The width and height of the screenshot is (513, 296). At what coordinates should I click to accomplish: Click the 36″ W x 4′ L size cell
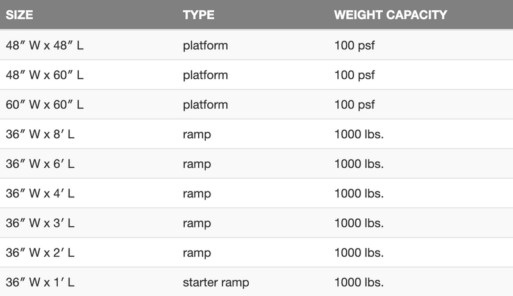click(40, 193)
